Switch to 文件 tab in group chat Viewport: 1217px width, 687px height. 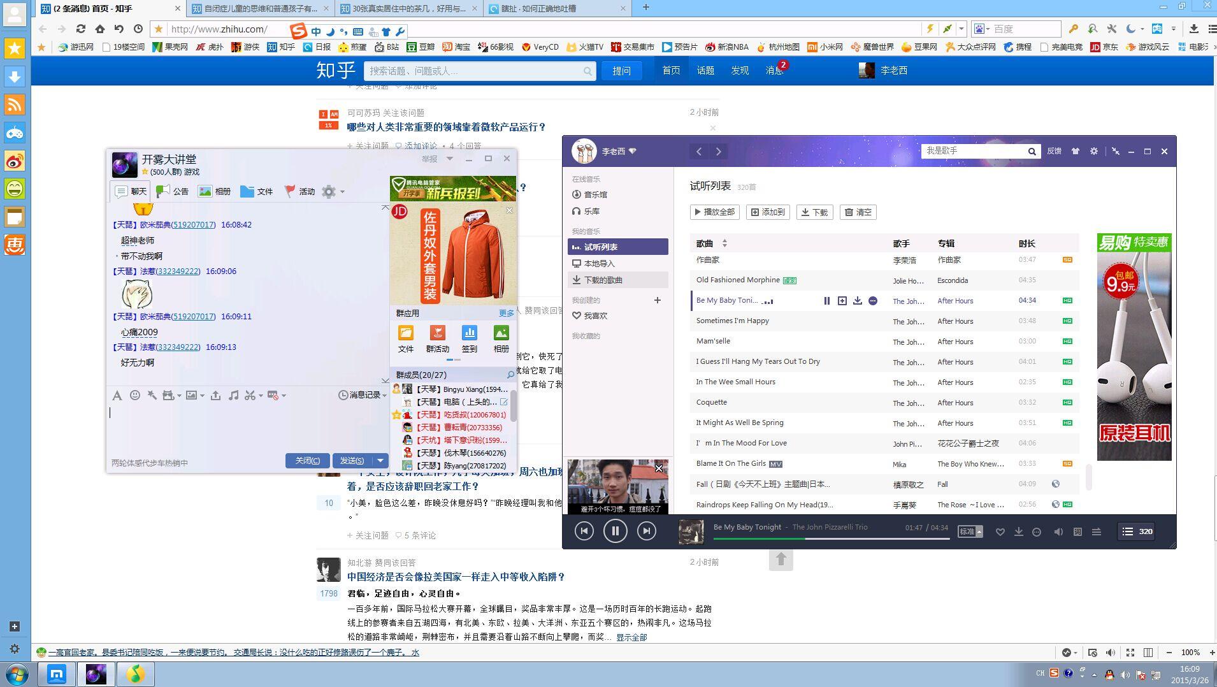257,191
